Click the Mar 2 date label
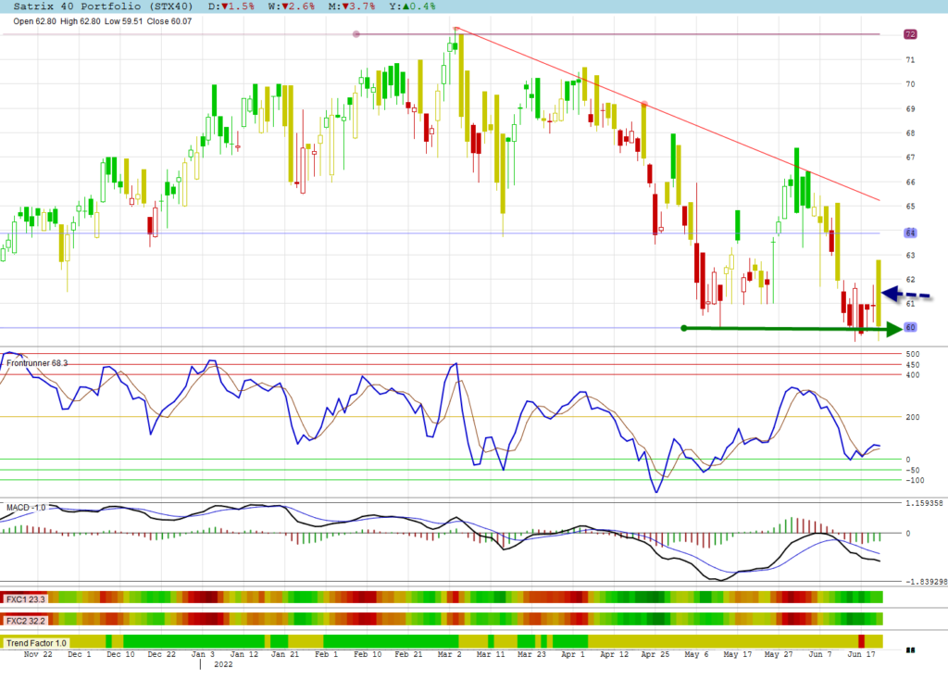This screenshot has width=948, height=681. 449,654
